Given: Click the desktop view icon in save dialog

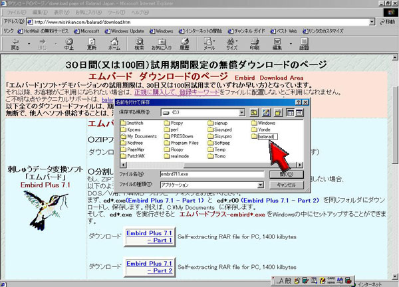Looking at the screenshot, I should 266,112.
